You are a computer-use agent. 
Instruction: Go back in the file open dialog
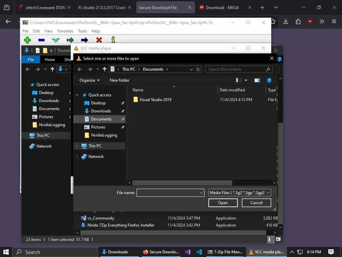coord(80,69)
